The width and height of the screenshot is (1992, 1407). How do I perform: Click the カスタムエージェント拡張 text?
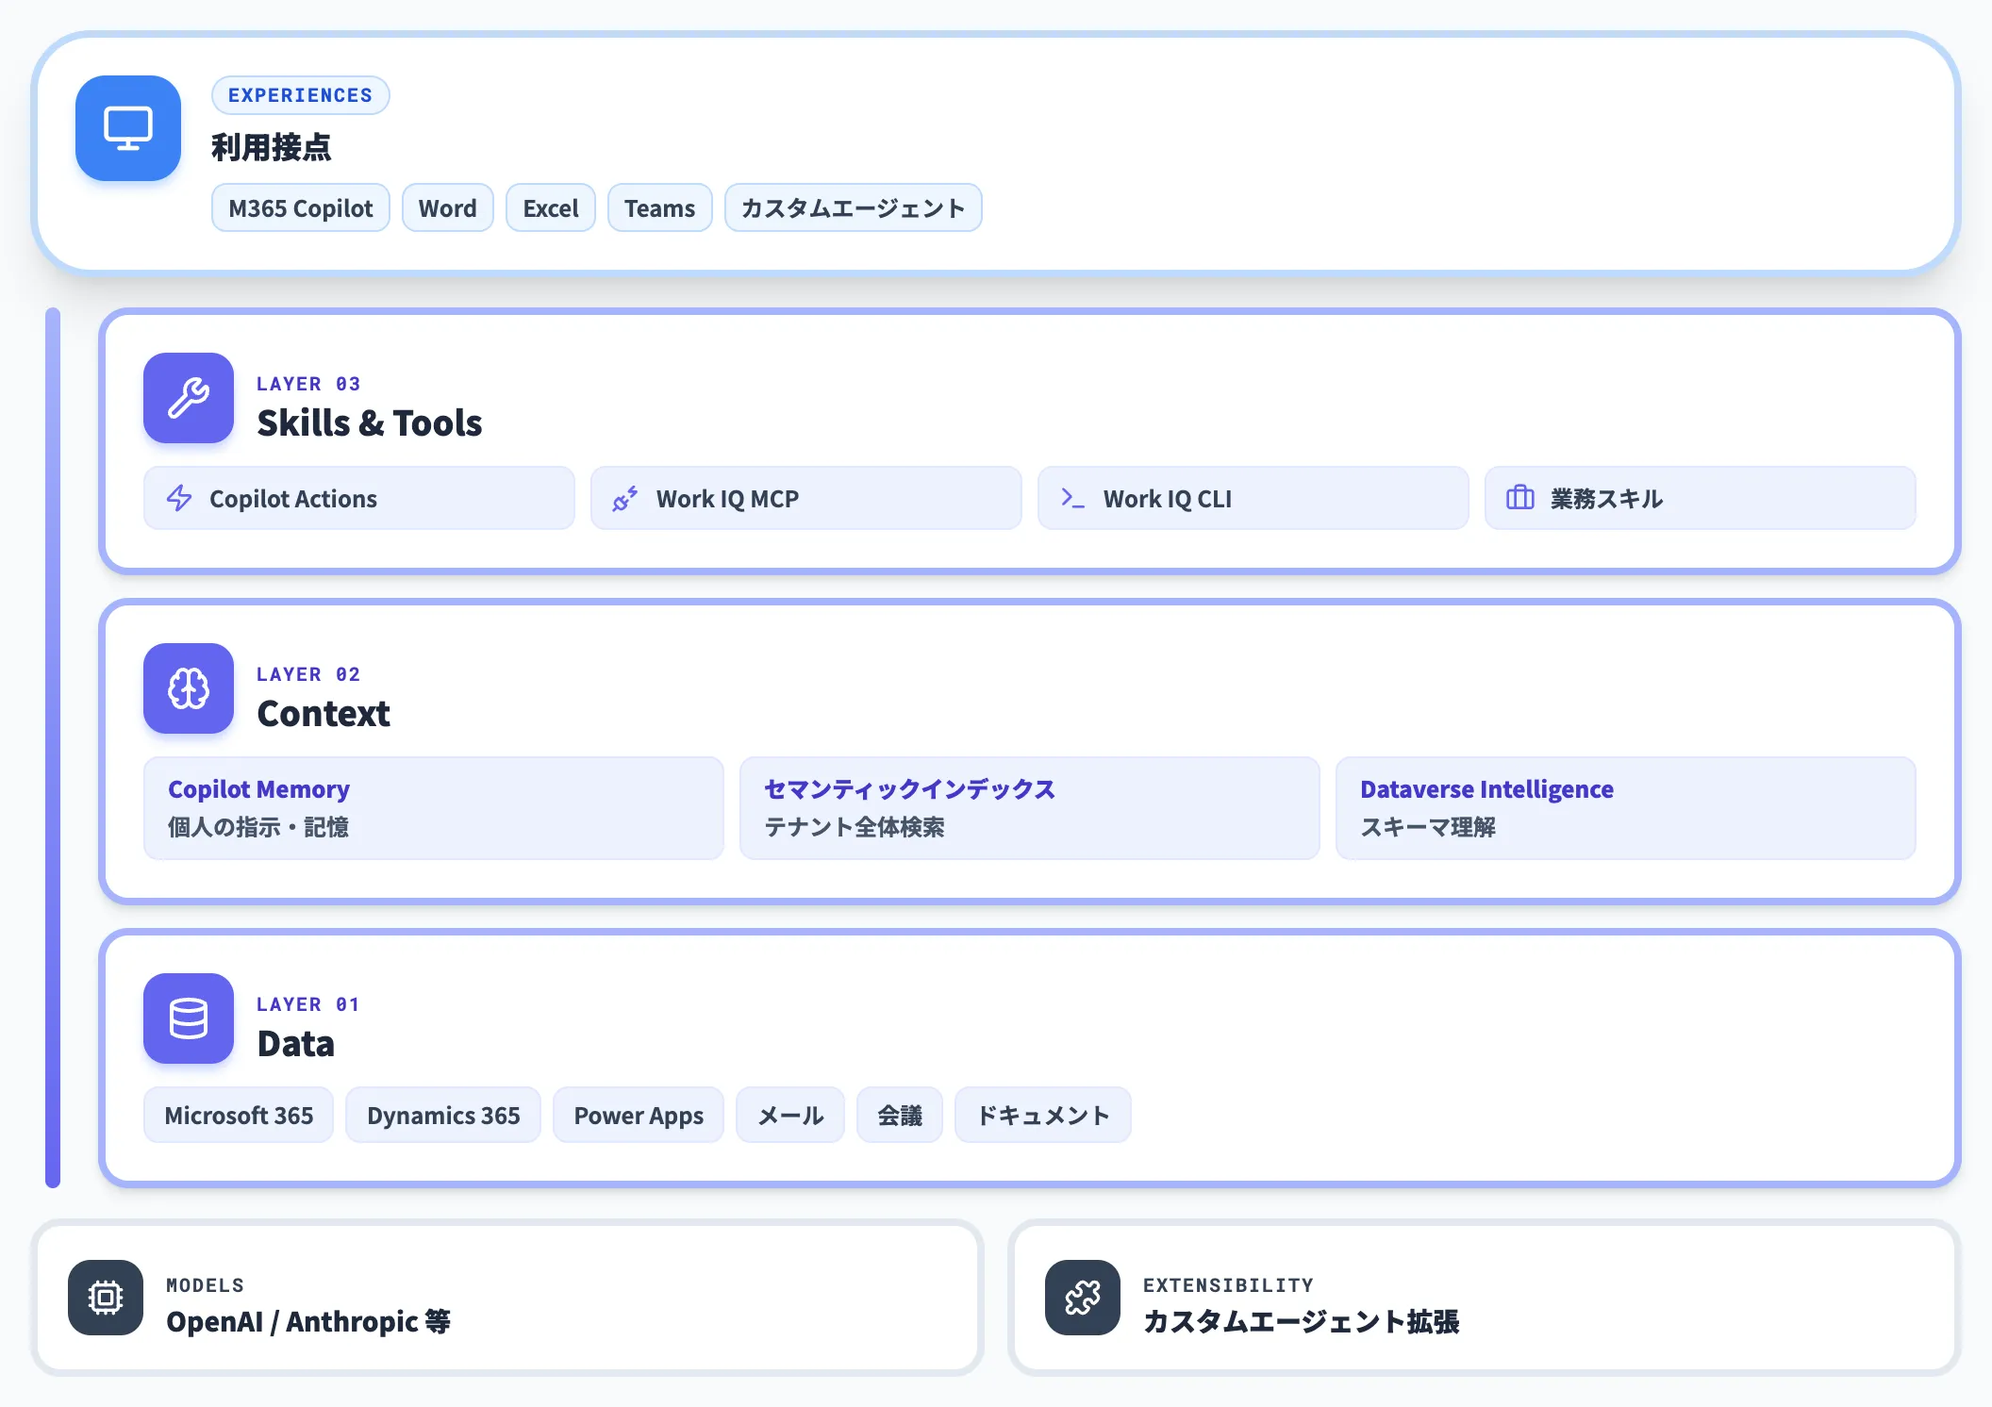pyautogui.click(x=1302, y=1321)
